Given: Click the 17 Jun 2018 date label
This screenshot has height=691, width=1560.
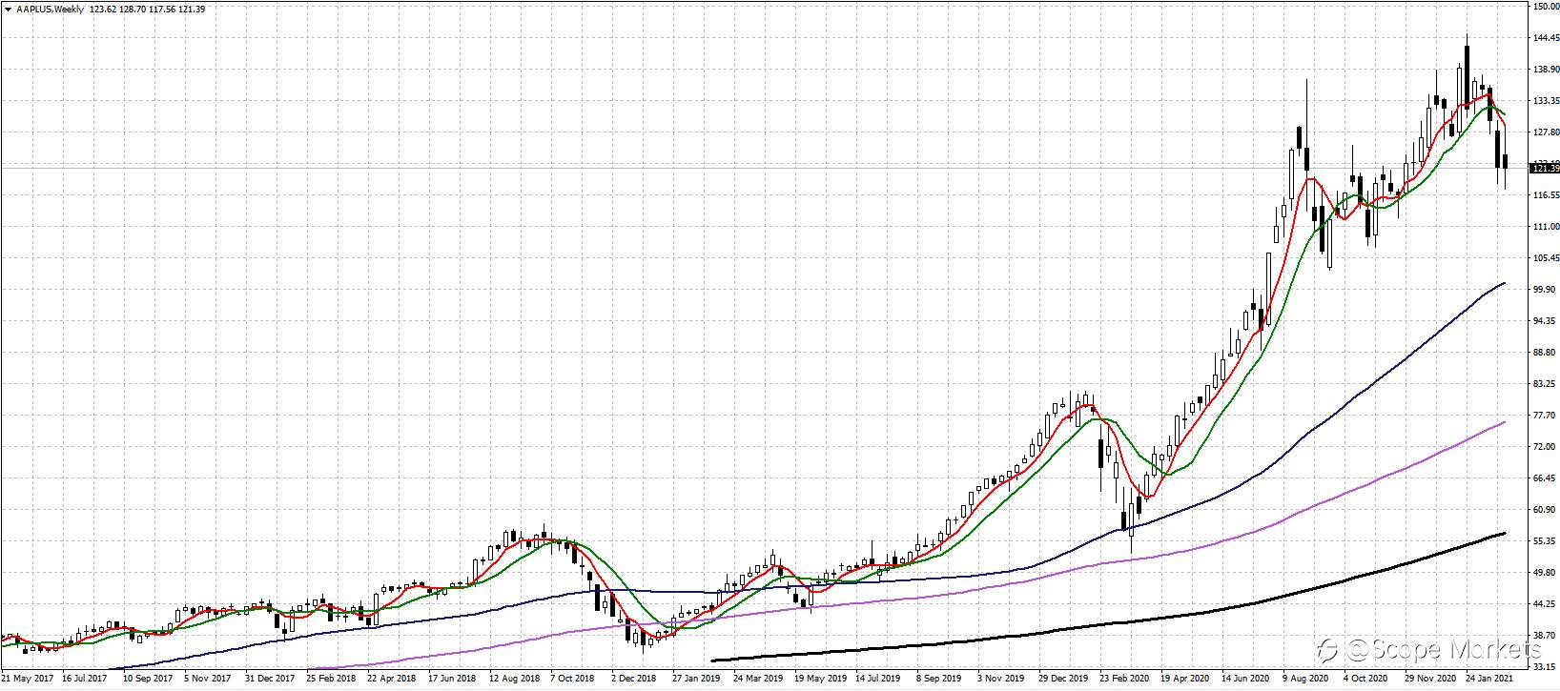Looking at the screenshot, I should coord(453,680).
